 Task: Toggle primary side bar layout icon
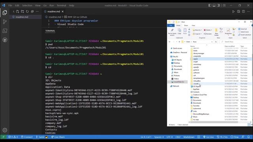tap(210, 5)
